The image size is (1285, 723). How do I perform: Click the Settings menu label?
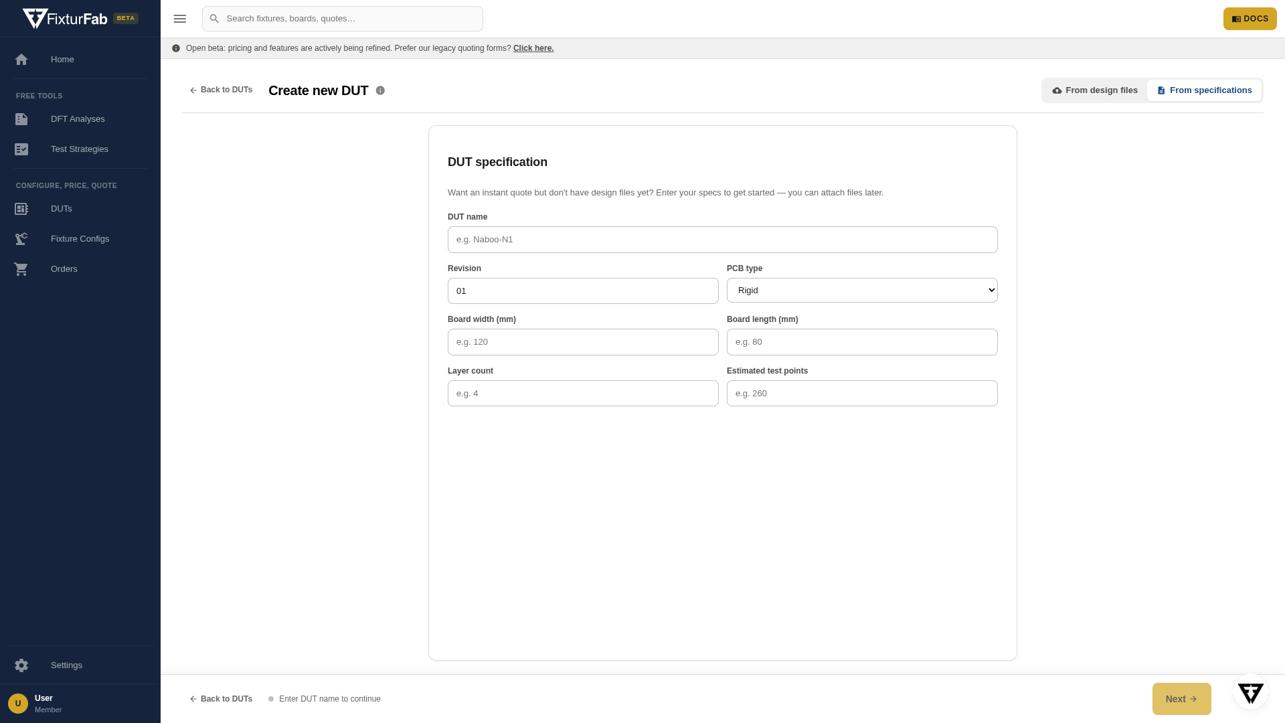(66, 665)
